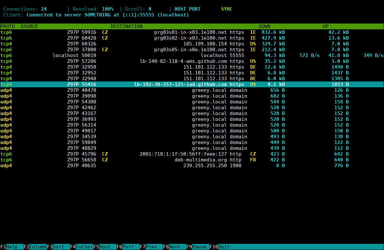
Task: Select the localhost 55555 connection row
Action: (192, 55)
